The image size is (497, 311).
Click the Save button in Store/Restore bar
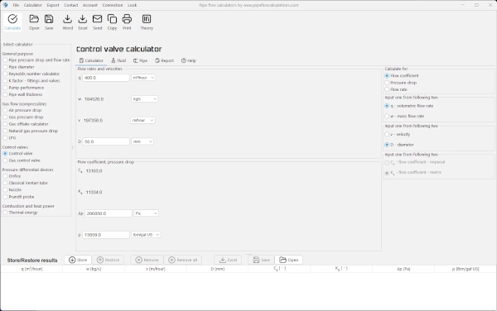point(261,260)
